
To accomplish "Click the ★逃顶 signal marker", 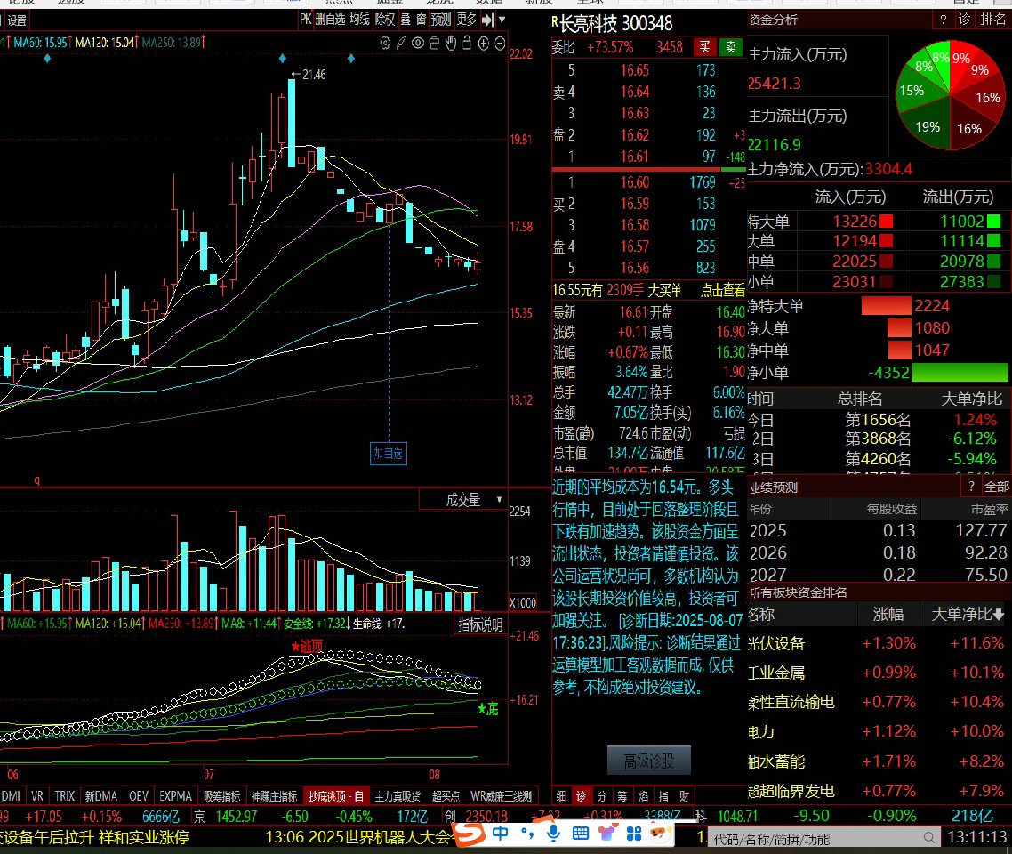I will point(307,646).
